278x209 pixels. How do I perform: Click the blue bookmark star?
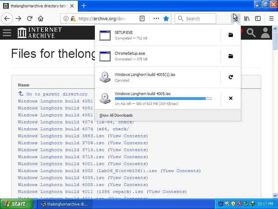coord(166,18)
